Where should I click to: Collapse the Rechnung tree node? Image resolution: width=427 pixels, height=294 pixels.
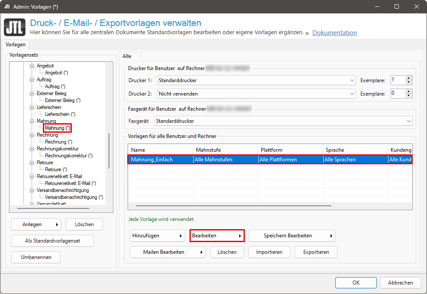coord(32,135)
